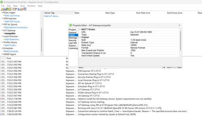202x116 pixels.
Task: Click the project tree vertical scrollbar
Action: pyautogui.click(x=41, y=40)
